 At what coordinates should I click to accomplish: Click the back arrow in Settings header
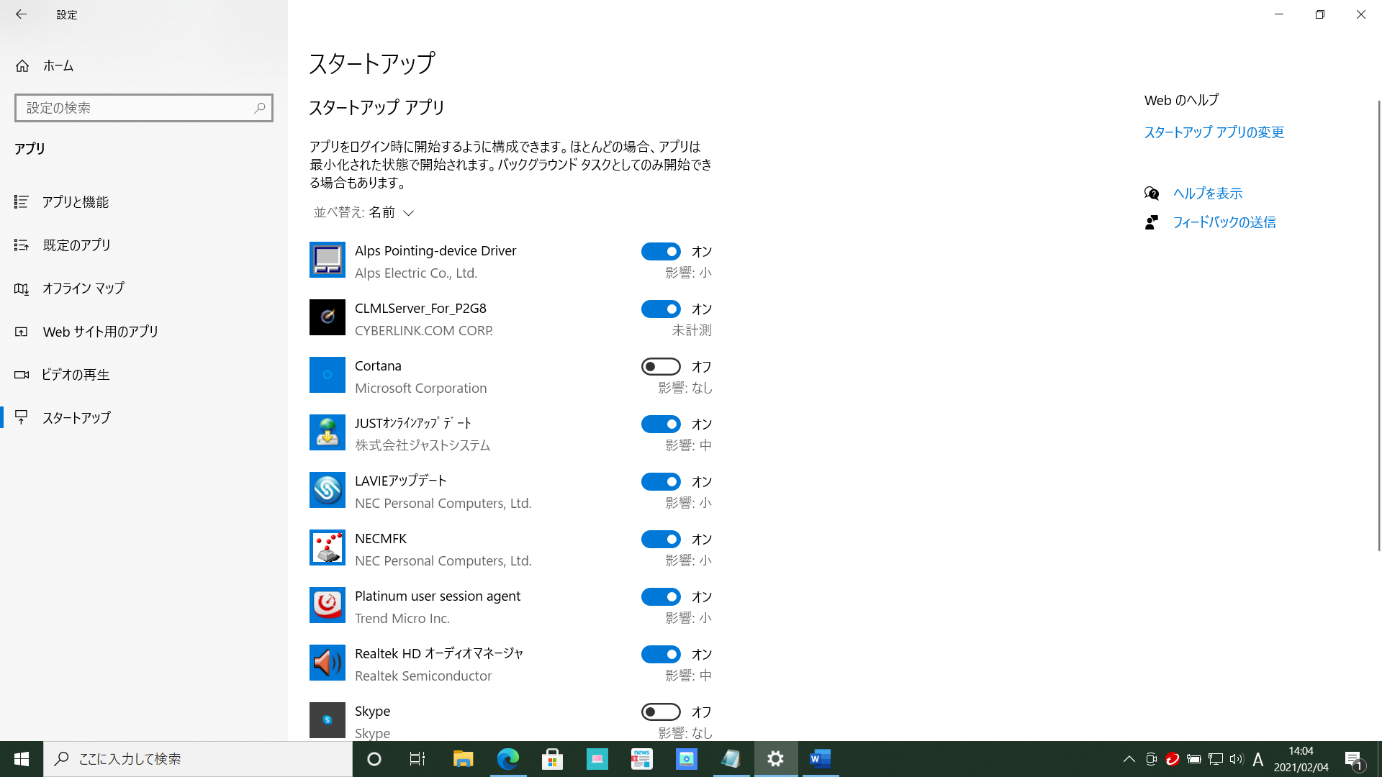(21, 14)
